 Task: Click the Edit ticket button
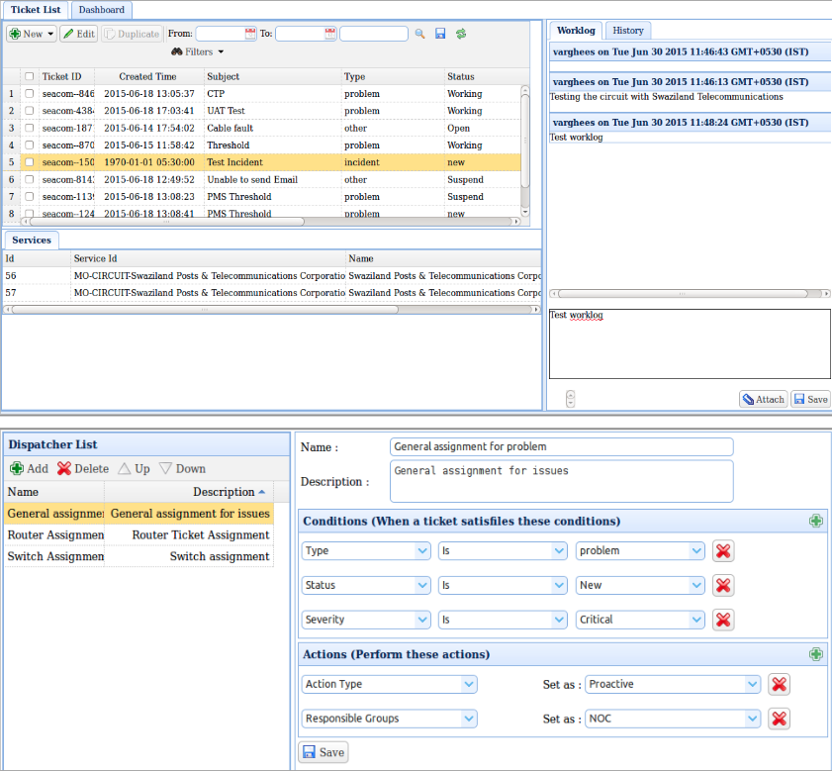[x=79, y=34]
